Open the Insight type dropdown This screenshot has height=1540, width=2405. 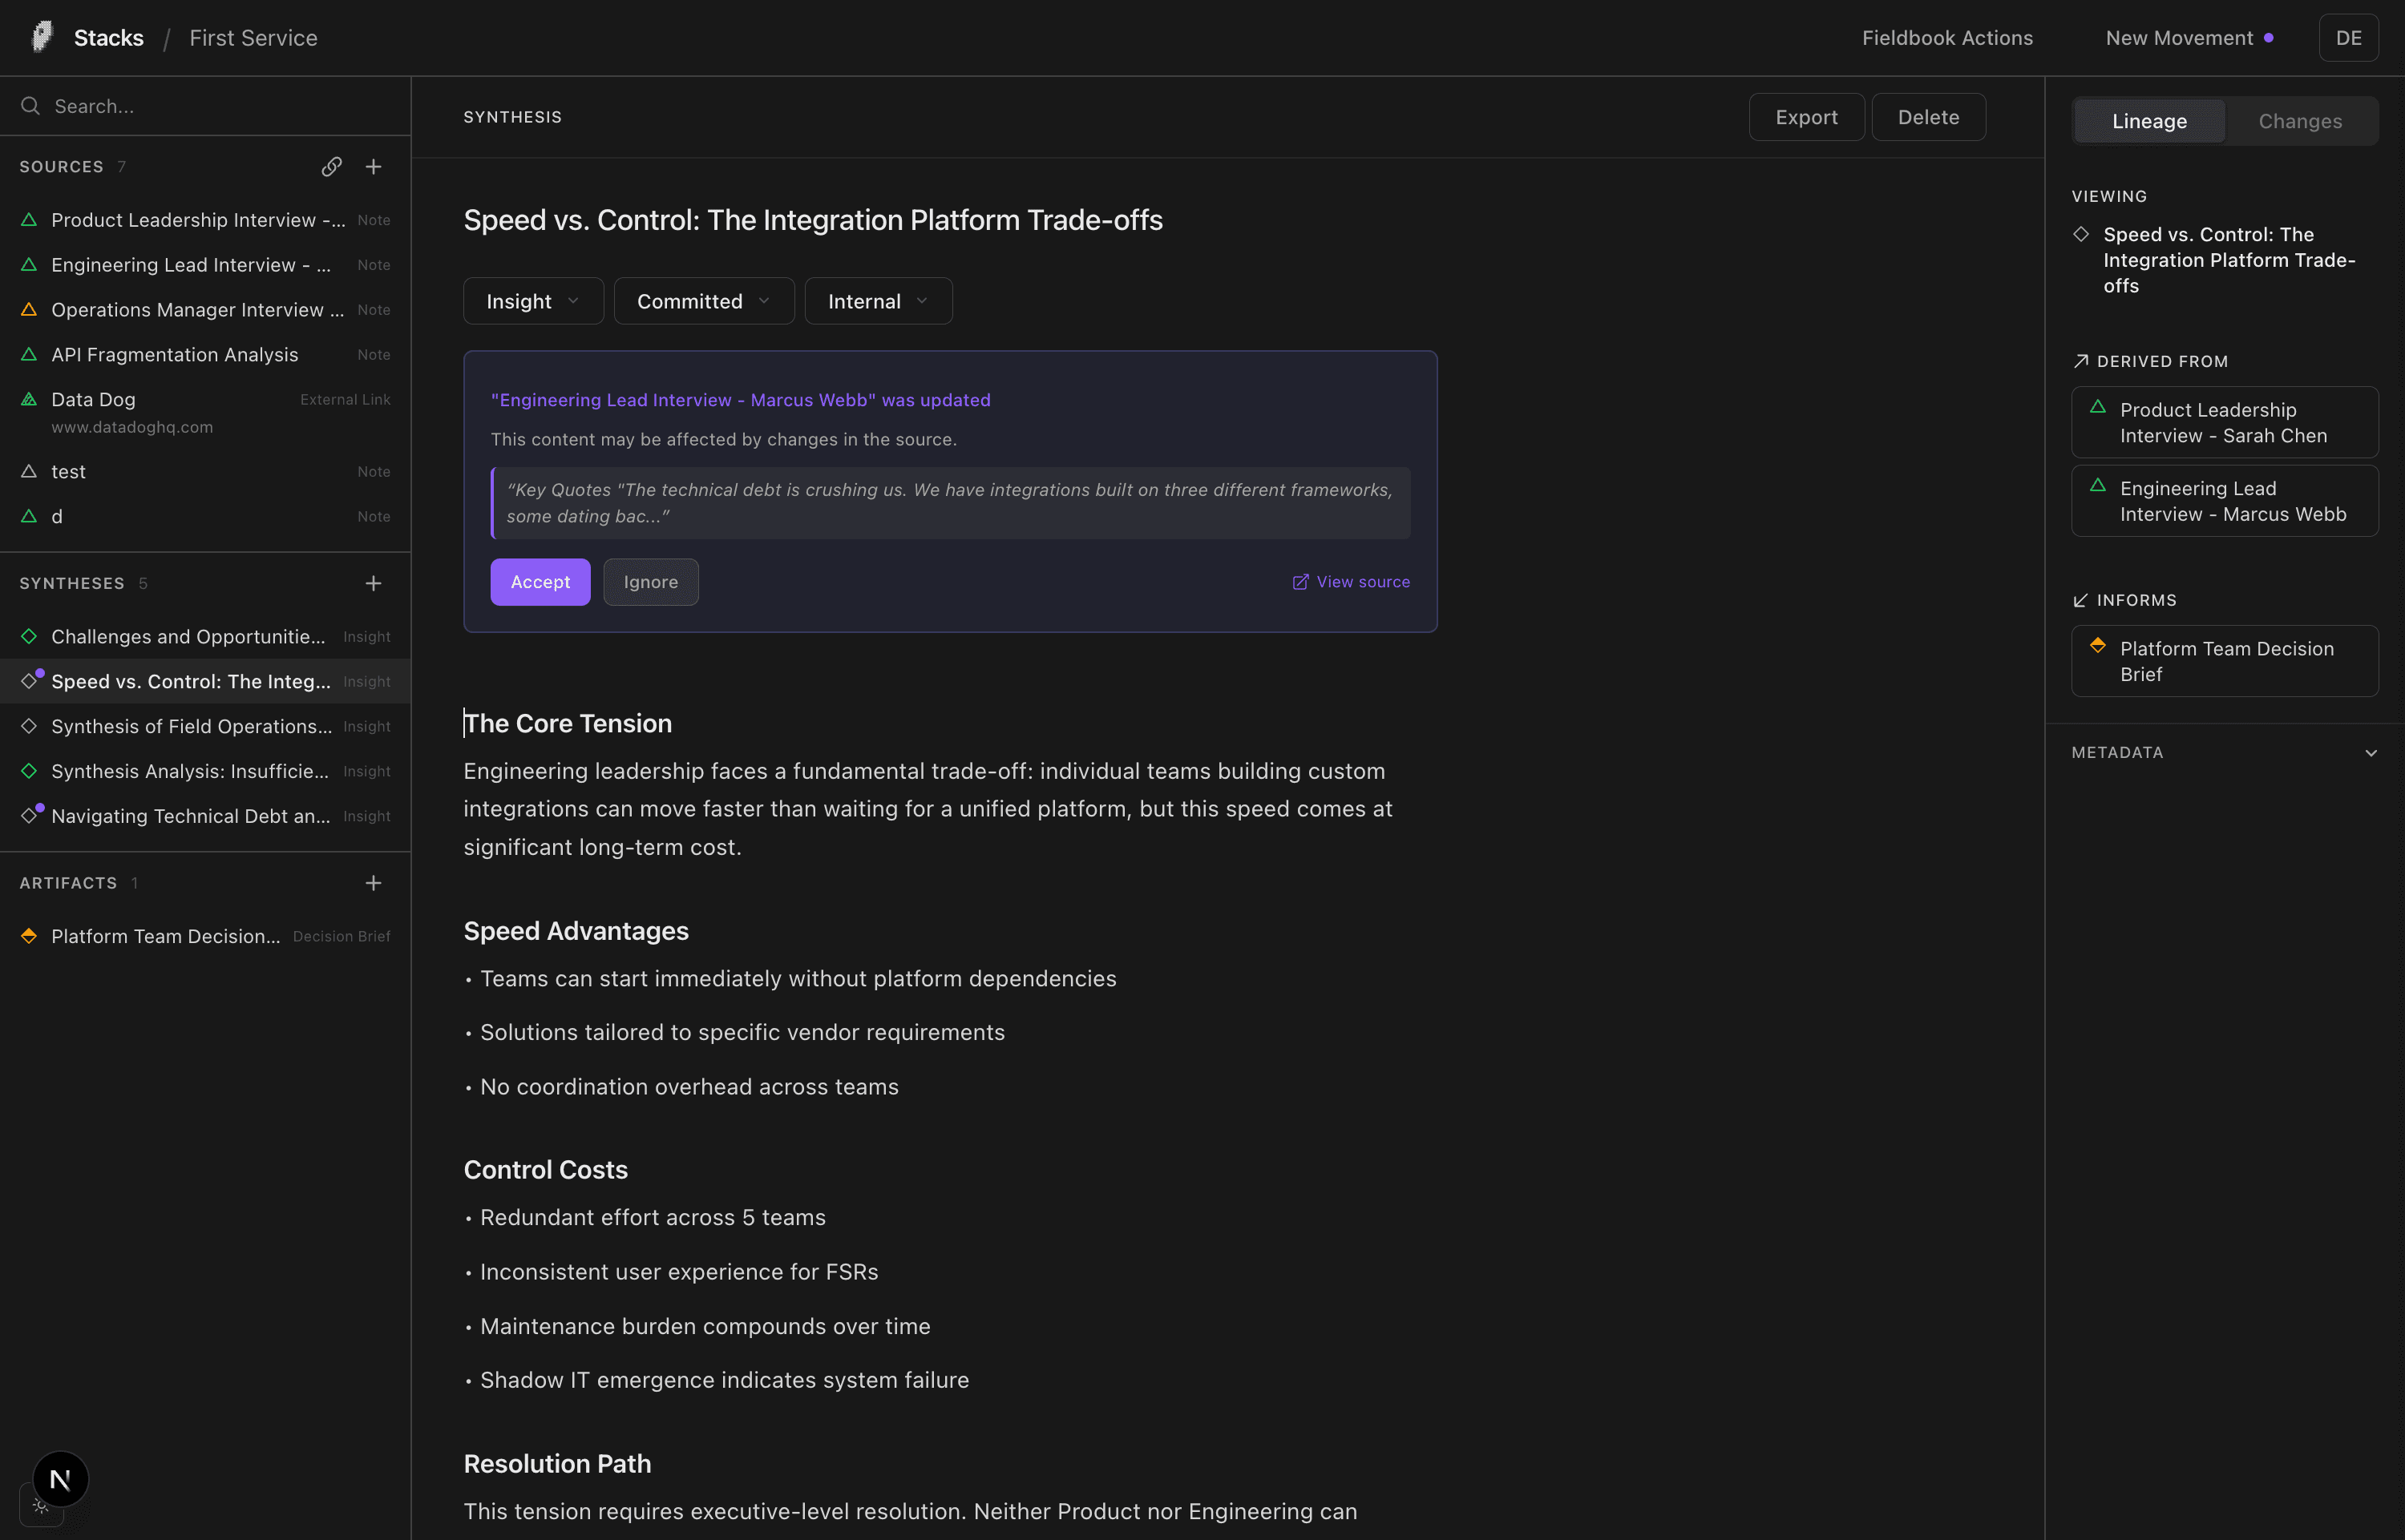(x=532, y=301)
